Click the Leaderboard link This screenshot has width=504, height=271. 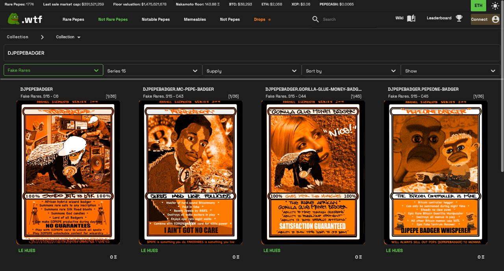tap(439, 18)
